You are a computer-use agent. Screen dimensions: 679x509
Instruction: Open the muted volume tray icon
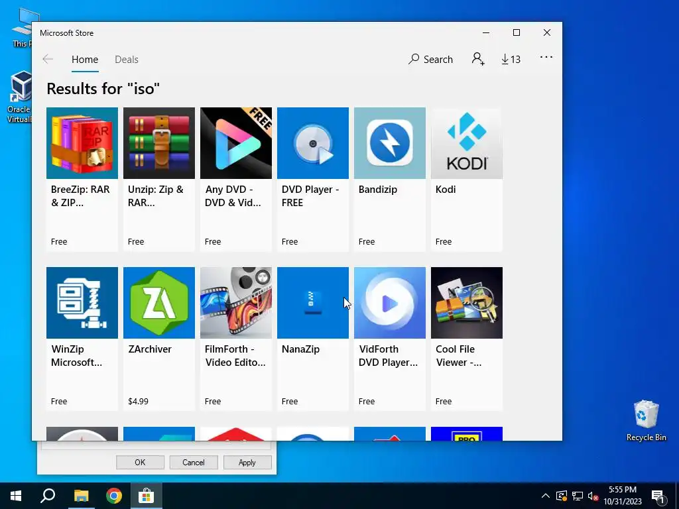[x=593, y=496]
